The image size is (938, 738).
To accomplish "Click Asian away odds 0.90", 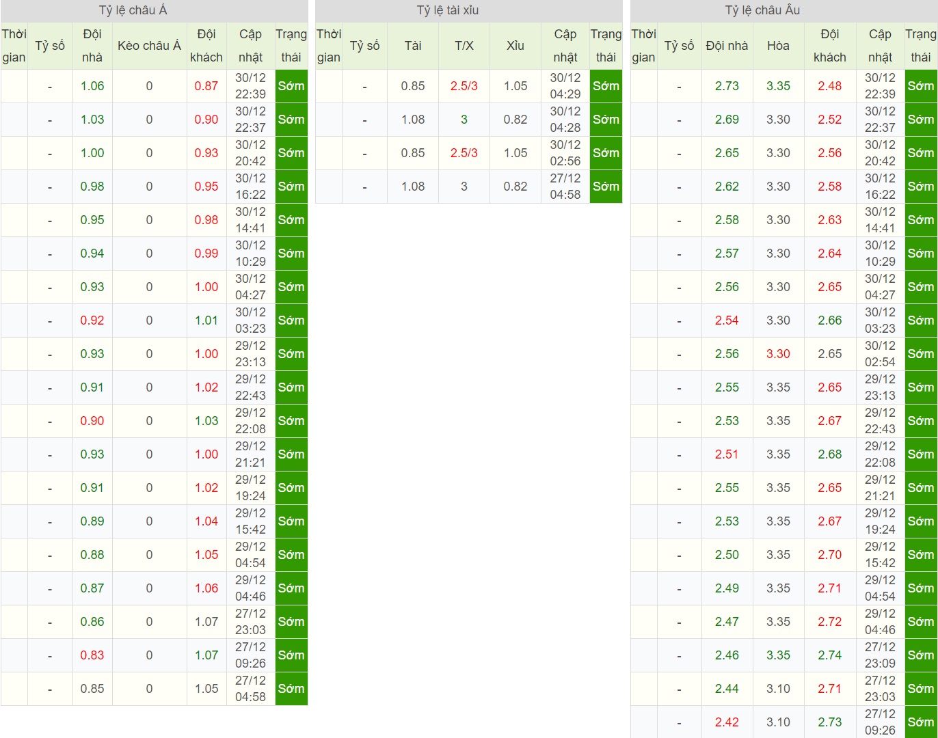I will point(206,120).
